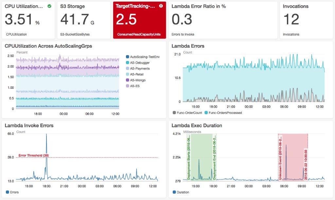335x200 pixels.
Task: Open the Lambda Error Ratio in % title
Action: (x=199, y=6)
